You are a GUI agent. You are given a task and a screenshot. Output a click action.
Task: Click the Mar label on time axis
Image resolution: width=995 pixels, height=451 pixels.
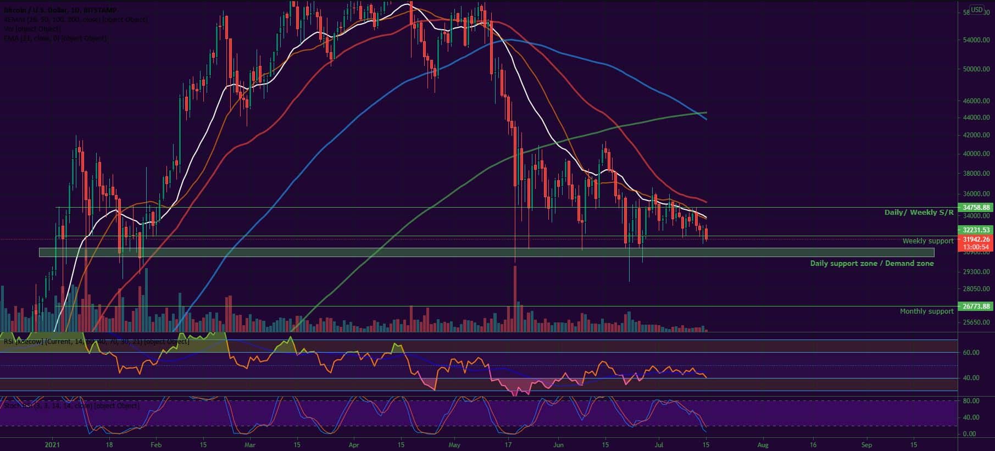coord(249,444)
